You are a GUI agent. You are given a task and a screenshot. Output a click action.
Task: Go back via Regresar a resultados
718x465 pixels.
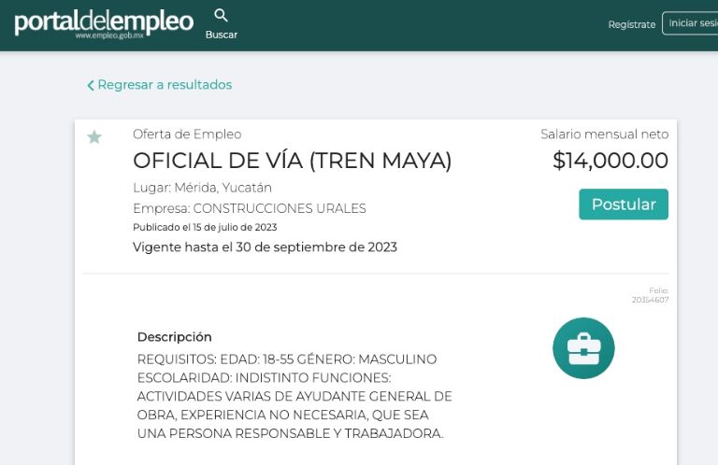click(165, 85)
